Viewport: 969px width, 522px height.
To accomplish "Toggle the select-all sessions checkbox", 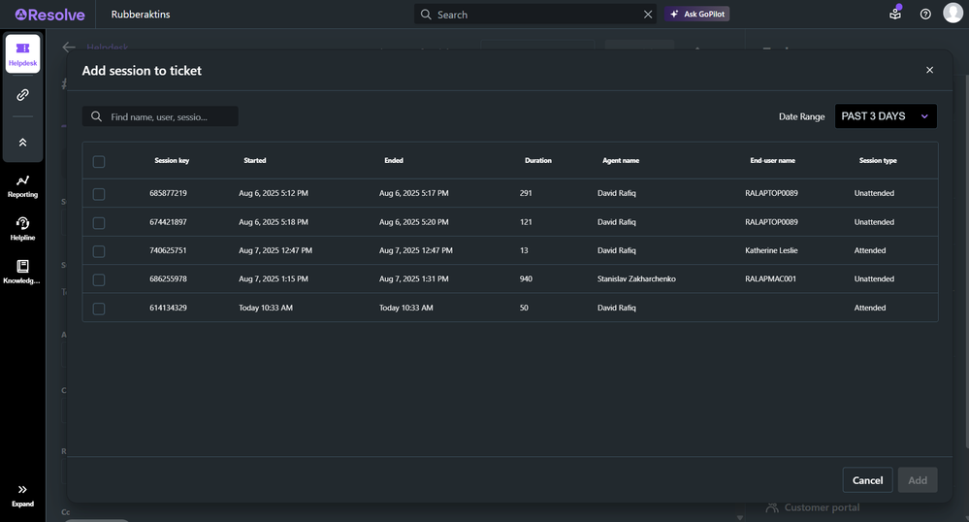I will [x=99, y=161].
